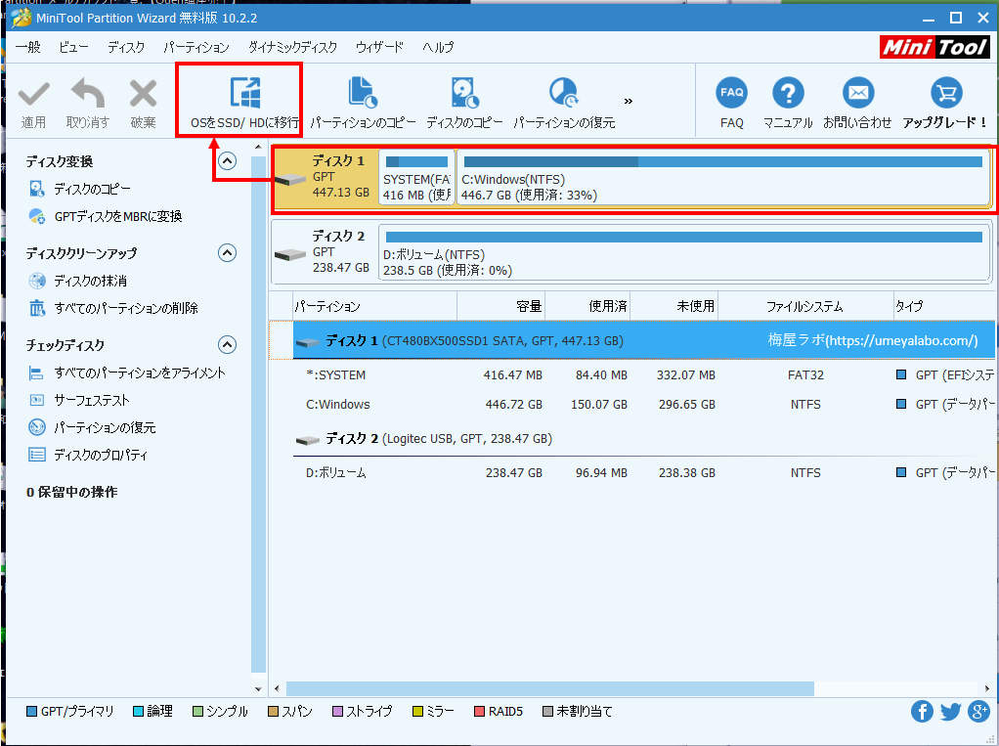Open the 一般 menu
Image resolution: width=999 pixels, height=746 pixels.
(27, 47)
